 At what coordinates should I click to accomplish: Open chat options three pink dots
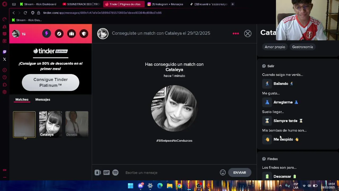[236, 33]
